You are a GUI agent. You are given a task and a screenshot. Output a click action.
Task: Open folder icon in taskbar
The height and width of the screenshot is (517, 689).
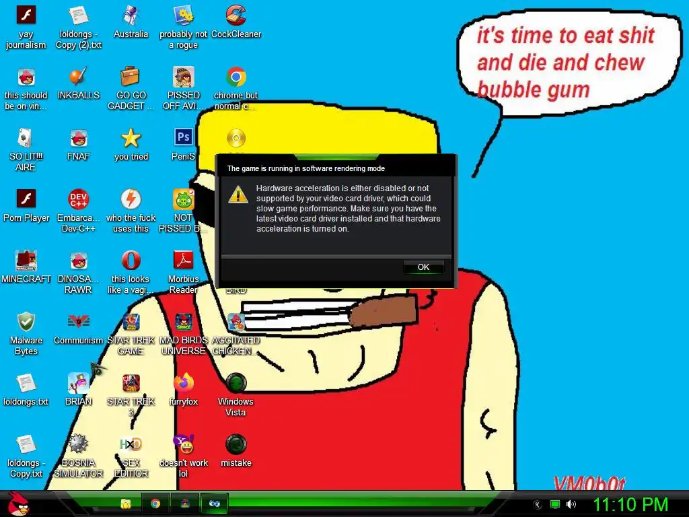pyautogui.click(x=126, y=504)
